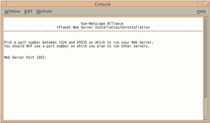This screenshot has width=210, height=123.
Task: Click the vertical scrollbar trough above thumb
Action: (206, 59)
